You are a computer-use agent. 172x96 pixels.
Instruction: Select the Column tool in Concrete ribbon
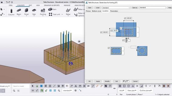point(11,12)
